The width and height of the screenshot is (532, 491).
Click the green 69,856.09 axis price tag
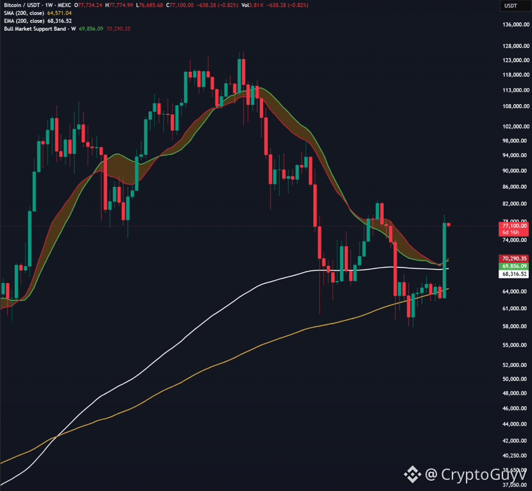click(x=514, y=266)
